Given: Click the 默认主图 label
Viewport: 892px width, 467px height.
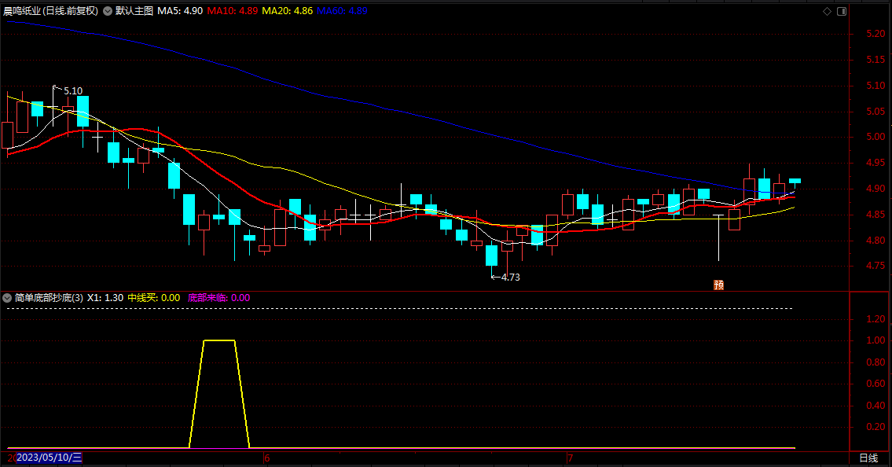Looking at the screenshot, I should pos(134,11).
